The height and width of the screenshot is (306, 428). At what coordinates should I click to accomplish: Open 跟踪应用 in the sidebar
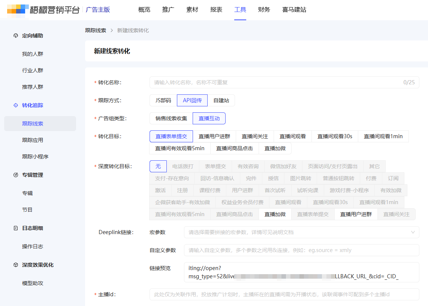[x=33, y=140]
